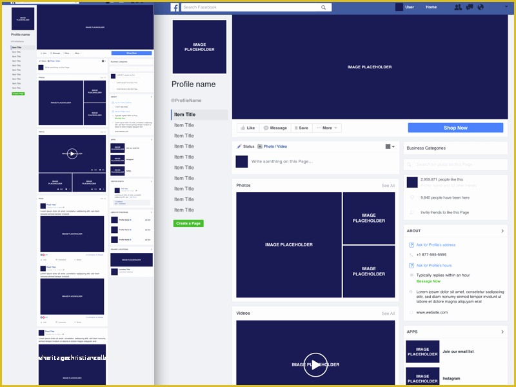Expand the ABOUT section chevron
The height and width of the screenshot is (387, 516).
[x=502, y=231]
